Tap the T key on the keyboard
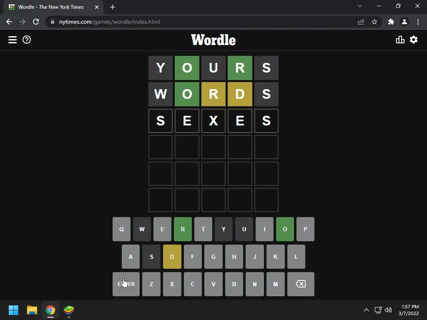Screen dimensions: 427x320 203,229
